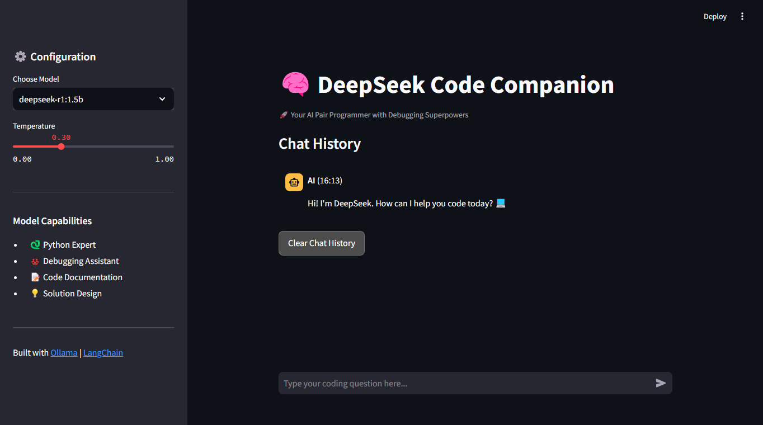Click the Code Documentation list item

[77, 277]
